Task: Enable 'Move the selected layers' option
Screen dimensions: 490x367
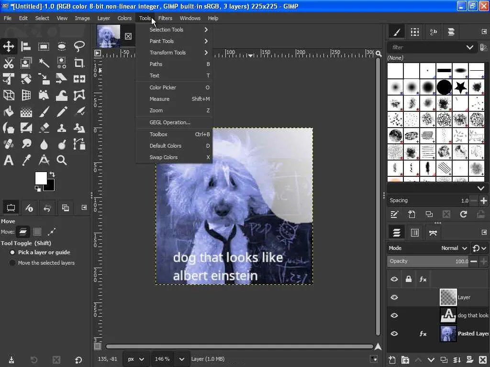Action: (x=13, y=263)
